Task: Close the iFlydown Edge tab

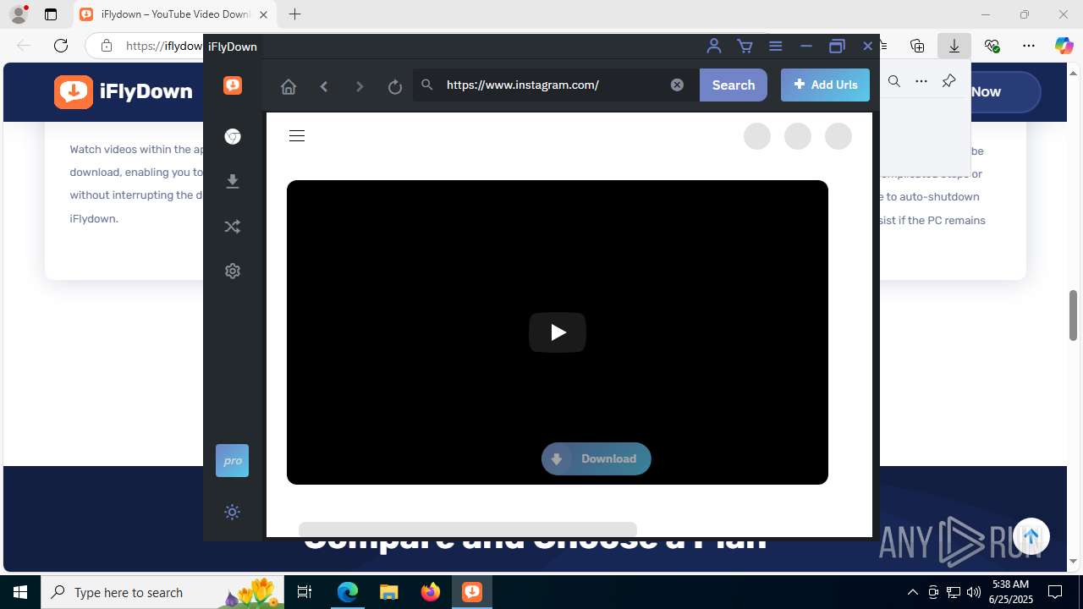Action: [x=263, y=14]
